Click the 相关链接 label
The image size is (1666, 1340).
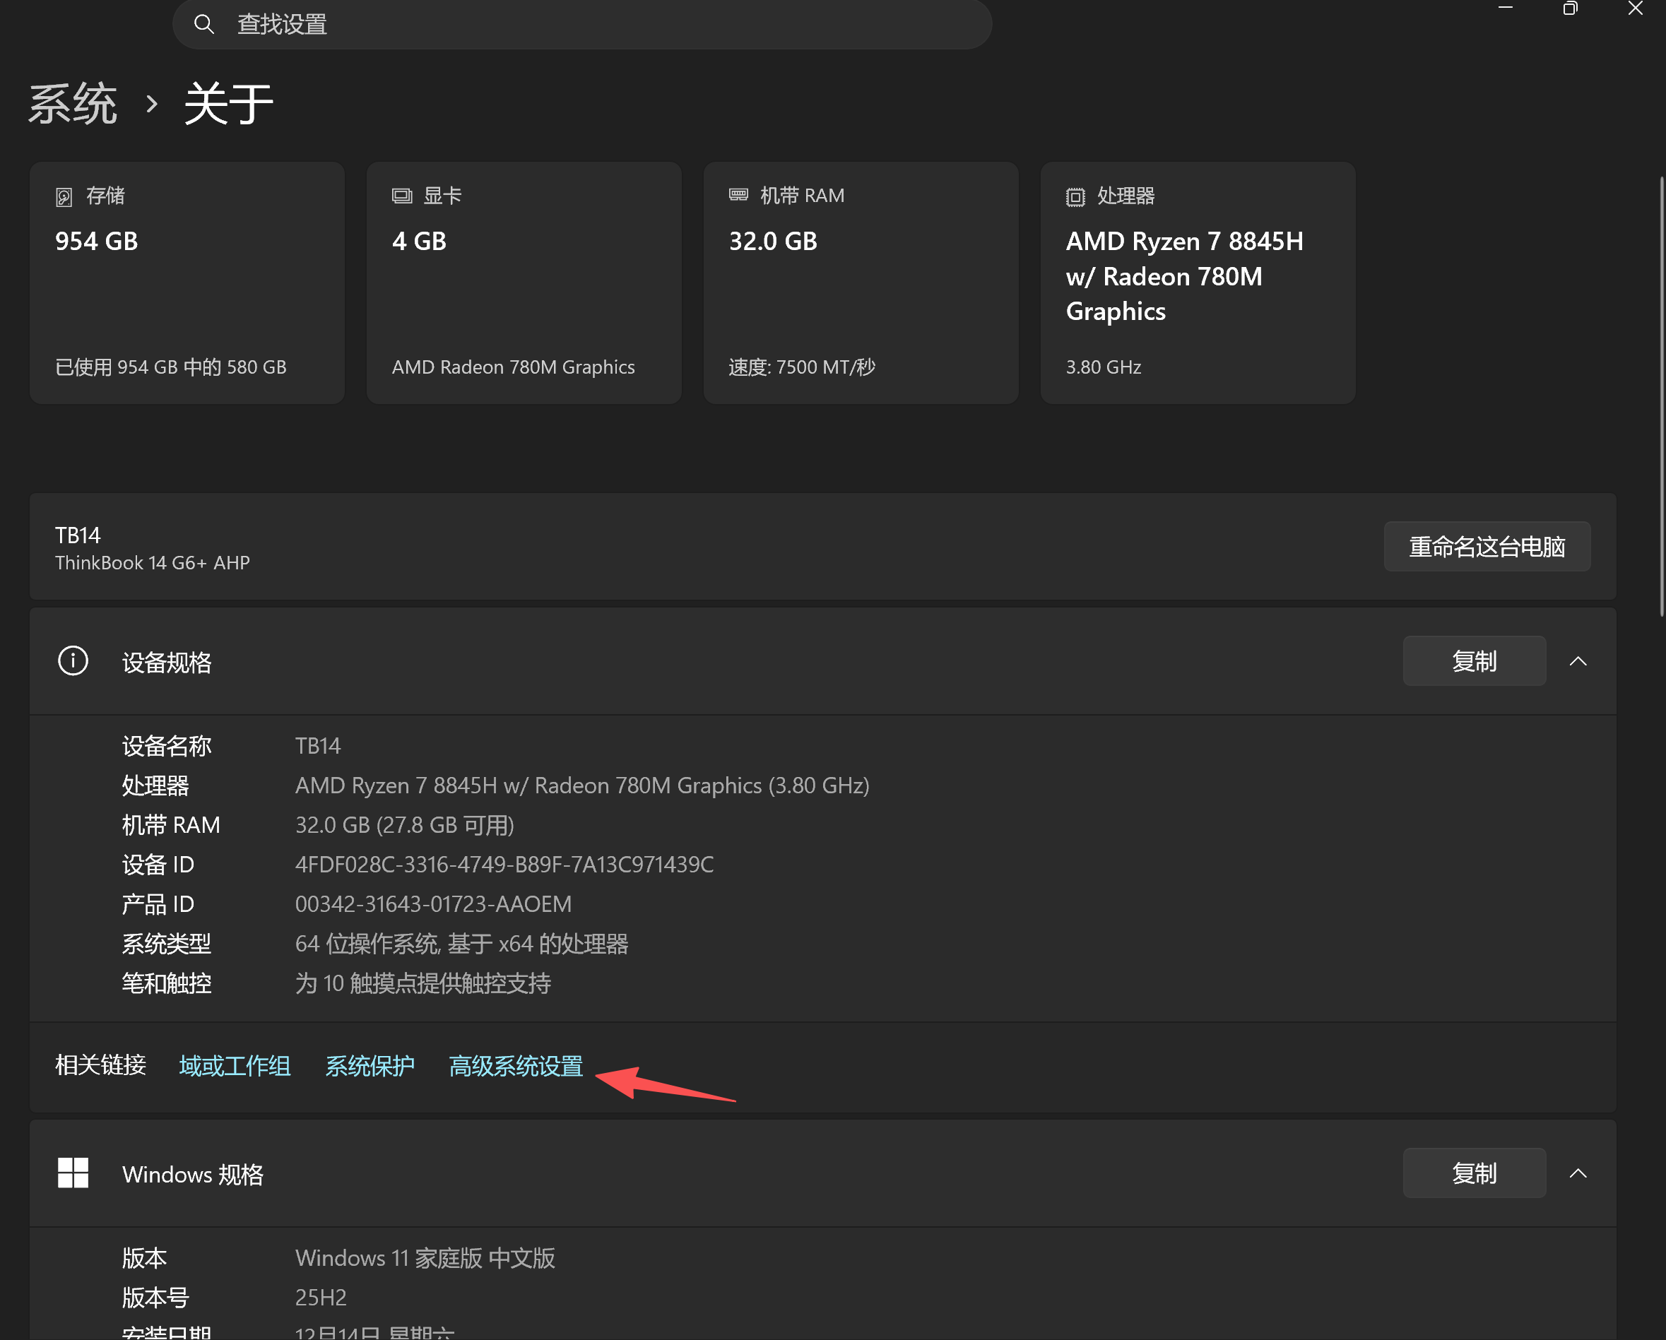pyautogui.click(x=100, y=1065)
